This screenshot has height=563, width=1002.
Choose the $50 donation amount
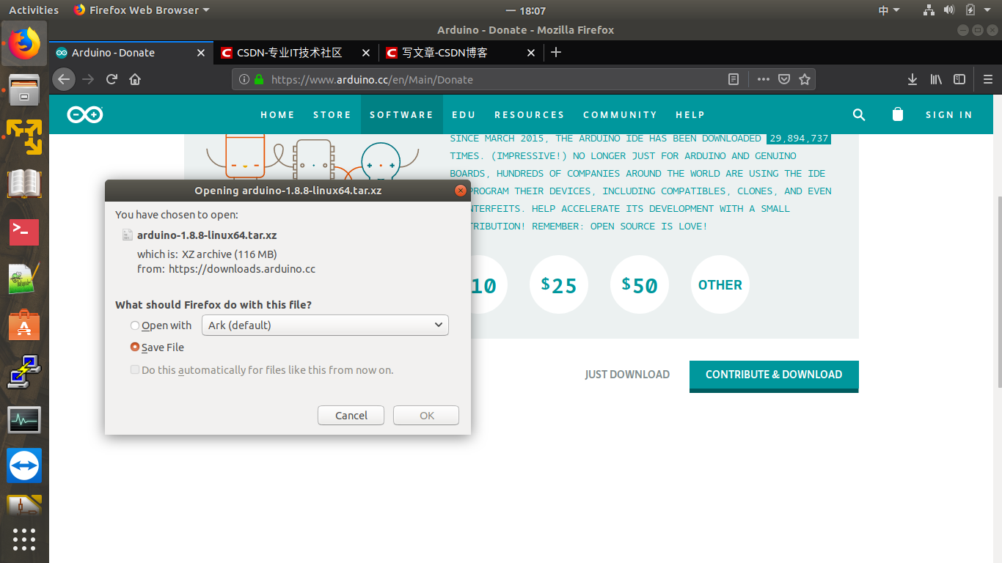tap(640, 284)
